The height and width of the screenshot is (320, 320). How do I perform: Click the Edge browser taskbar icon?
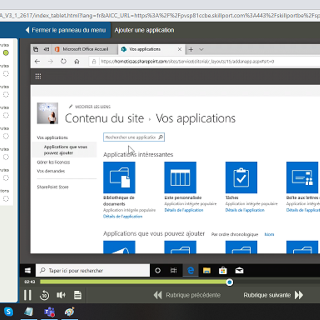point(191,270)
